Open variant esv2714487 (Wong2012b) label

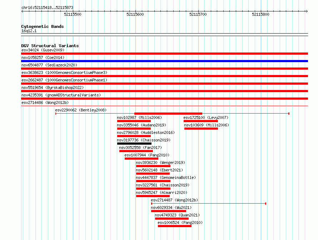174,200
